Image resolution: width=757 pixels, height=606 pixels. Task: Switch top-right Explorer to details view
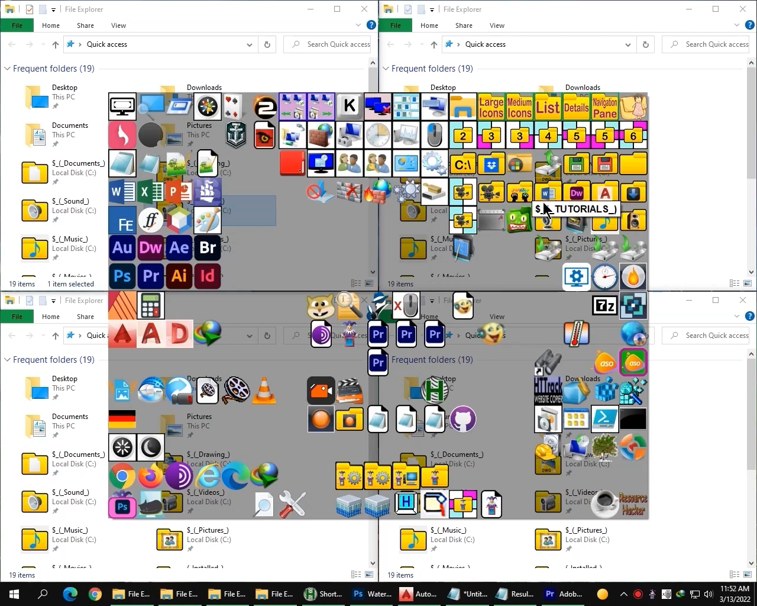(735, 284)
